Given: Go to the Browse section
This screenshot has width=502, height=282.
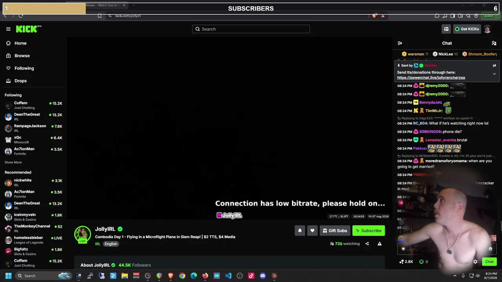Looking at the screenshot, I should [x=18, y=56].
